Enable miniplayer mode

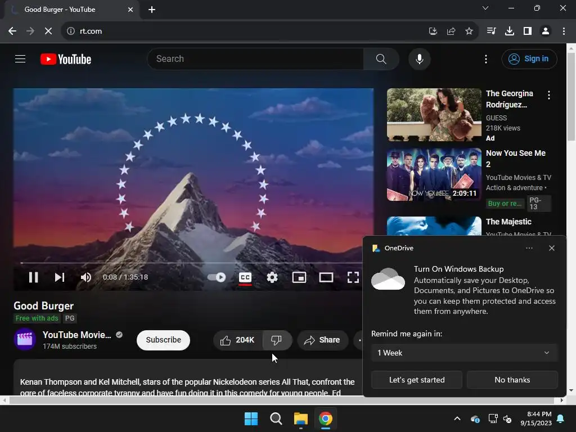[x=299, y=277]
